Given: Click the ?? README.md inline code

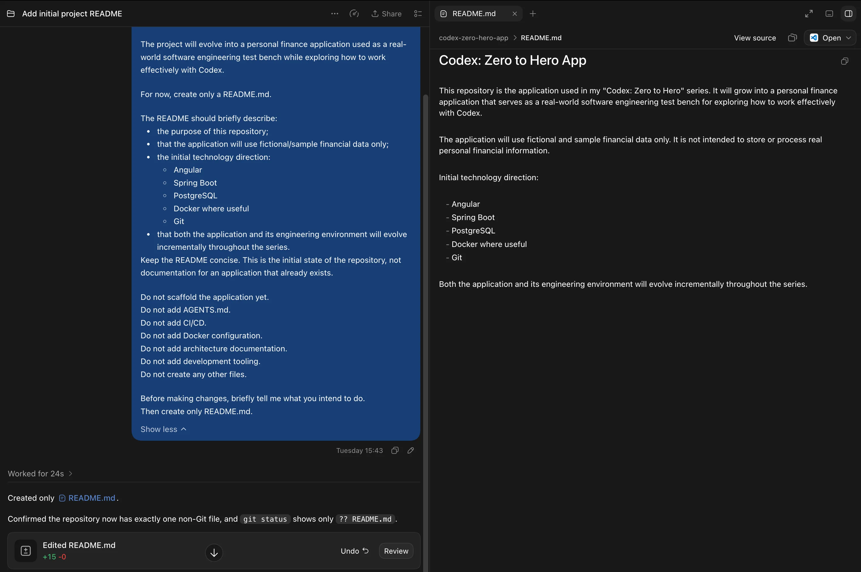Looking at the screenshot, I should click(x=365, y=519).
